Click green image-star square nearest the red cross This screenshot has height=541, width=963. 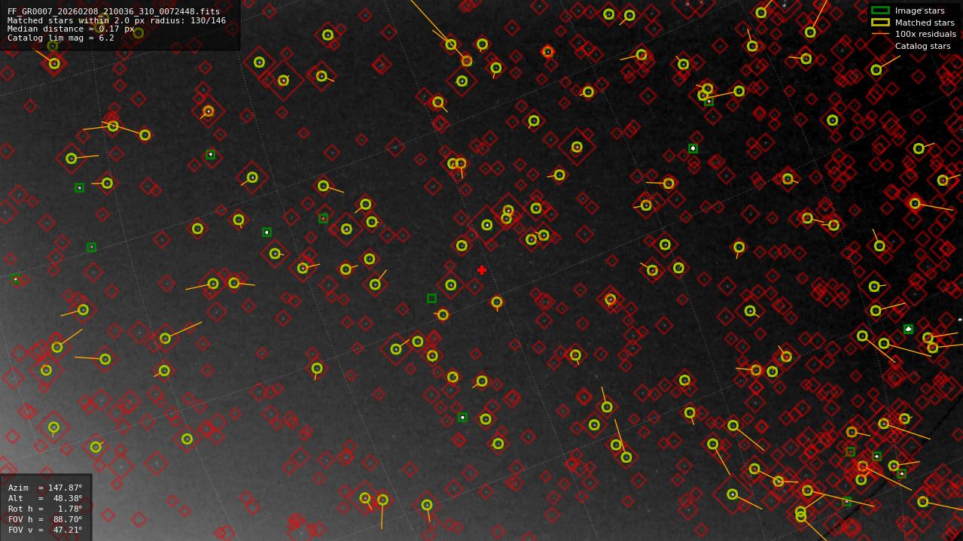tap(431, 298)
